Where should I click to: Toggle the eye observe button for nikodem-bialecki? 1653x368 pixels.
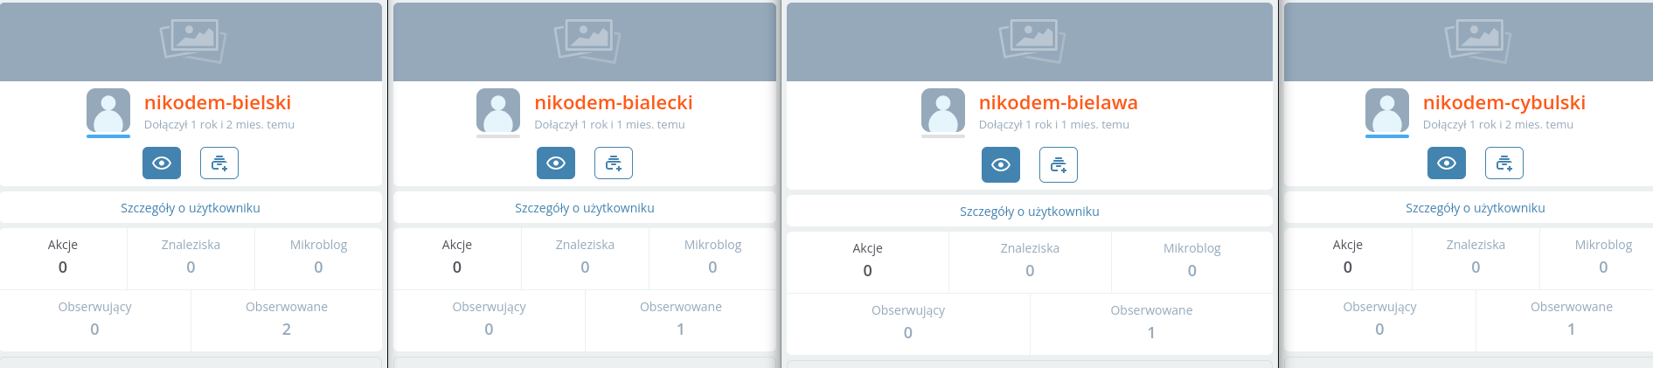tap(556, 163)
